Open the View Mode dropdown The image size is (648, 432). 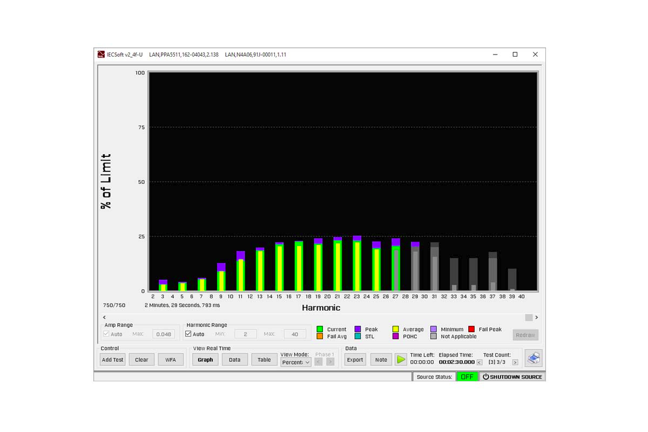[296, 362]
